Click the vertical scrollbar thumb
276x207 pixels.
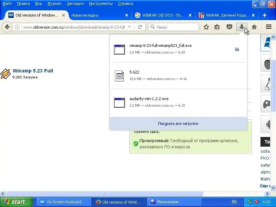[273, 86]
